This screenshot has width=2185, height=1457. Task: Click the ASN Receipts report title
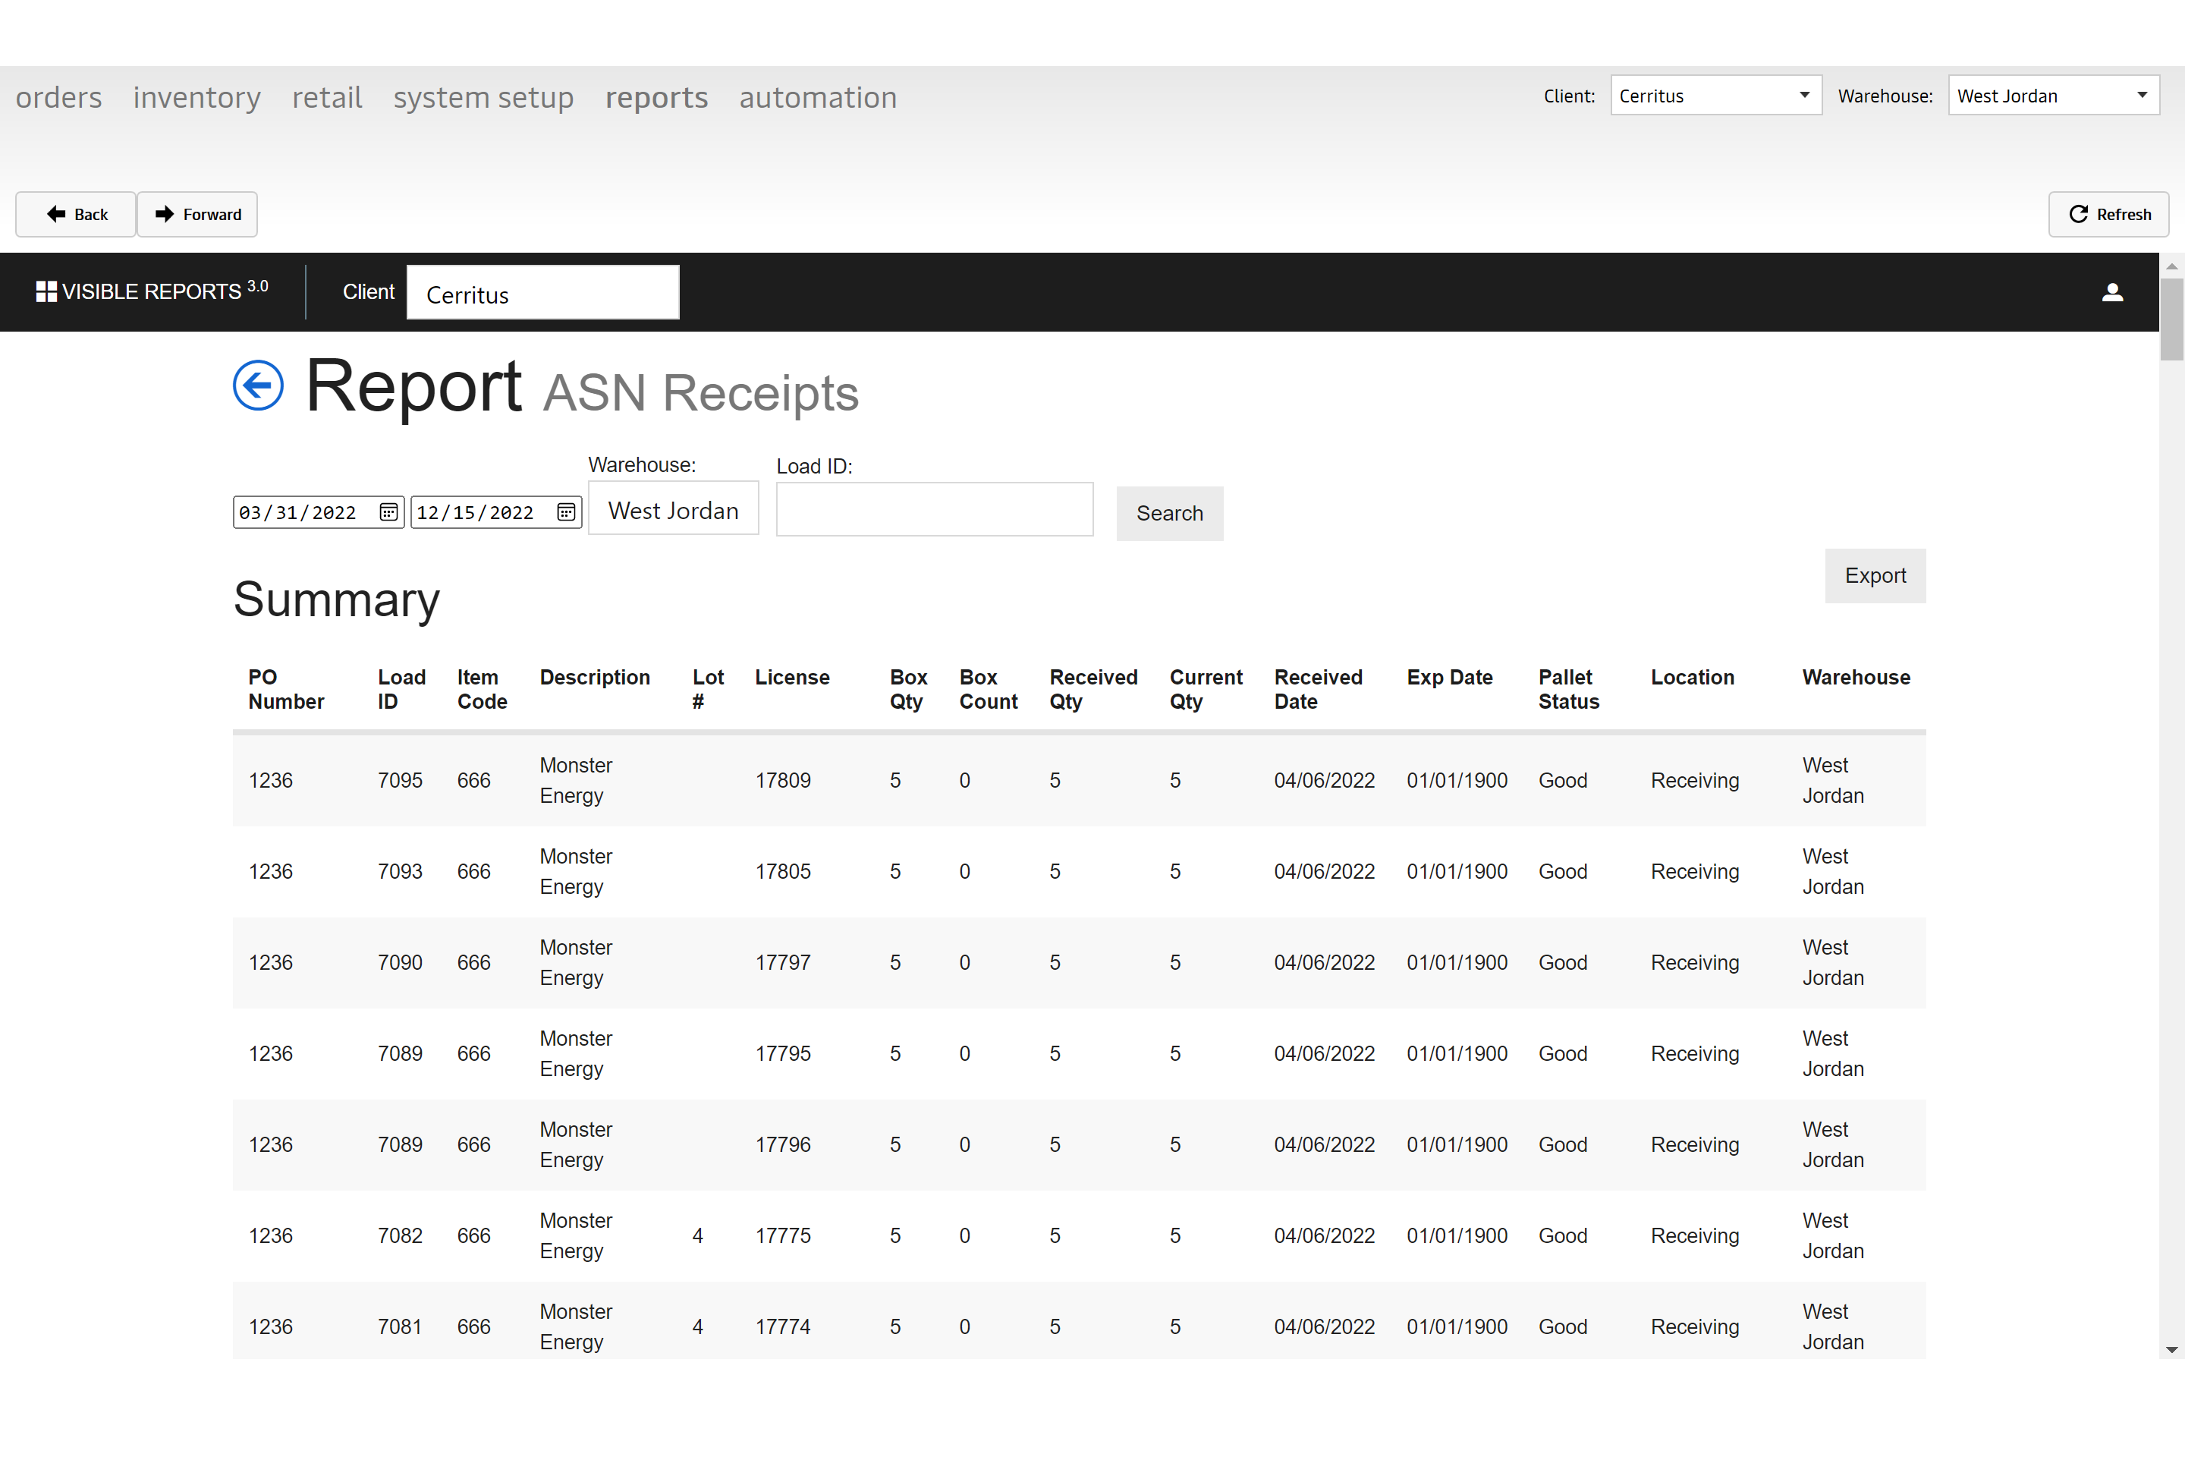700,392
